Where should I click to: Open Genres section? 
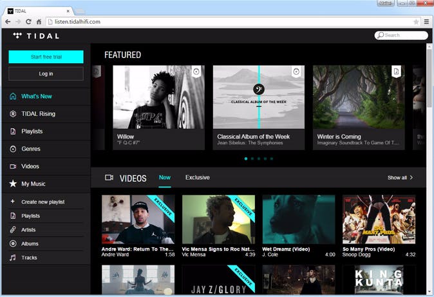click(x=46, y=149)
